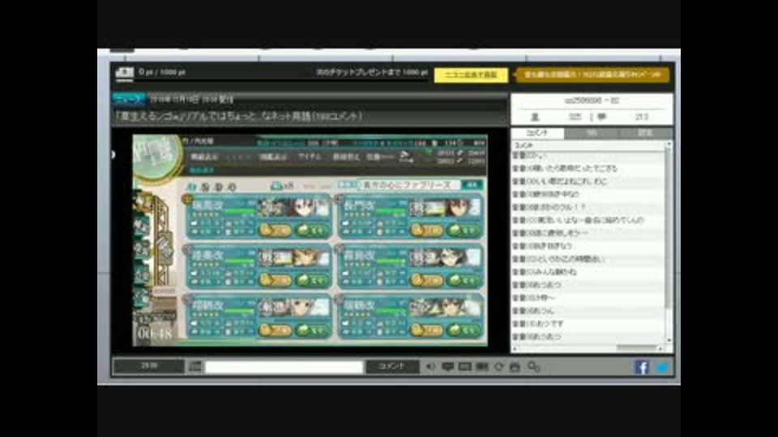Click the ticket points icon at top left
This screenshot has height=437, width=778.
tap(125, 73)
